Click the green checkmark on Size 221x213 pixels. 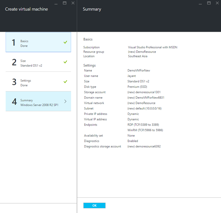point(65,62)
